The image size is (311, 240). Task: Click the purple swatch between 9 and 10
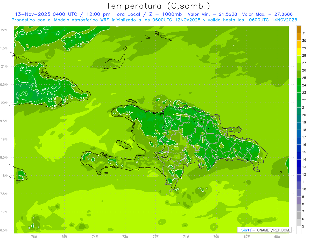click(x=299, y=193)
